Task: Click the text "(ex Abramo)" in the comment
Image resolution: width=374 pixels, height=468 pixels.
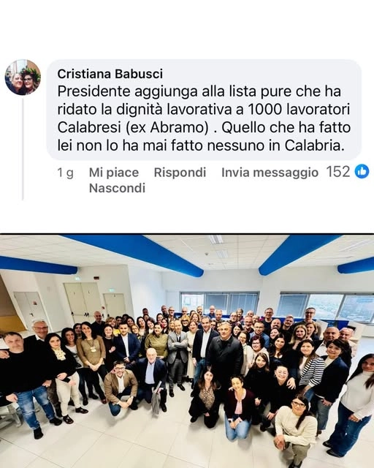Action: [x=165, y=128]
